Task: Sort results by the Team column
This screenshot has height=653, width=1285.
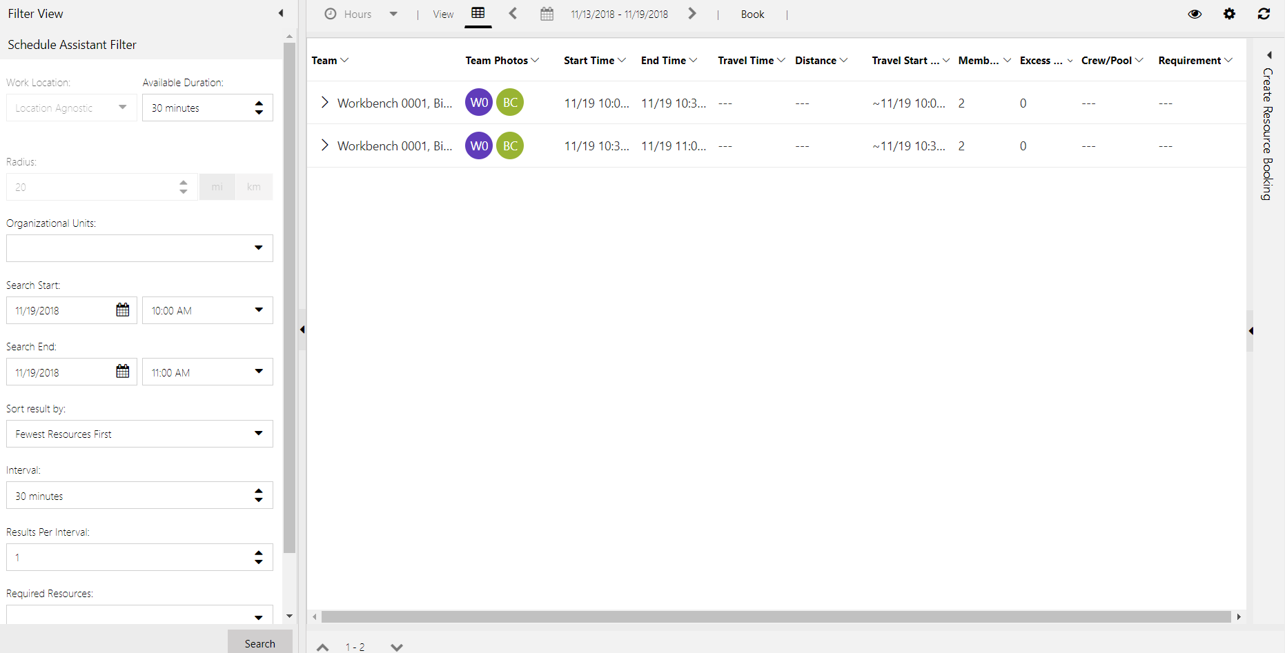Action: point(329,60)
